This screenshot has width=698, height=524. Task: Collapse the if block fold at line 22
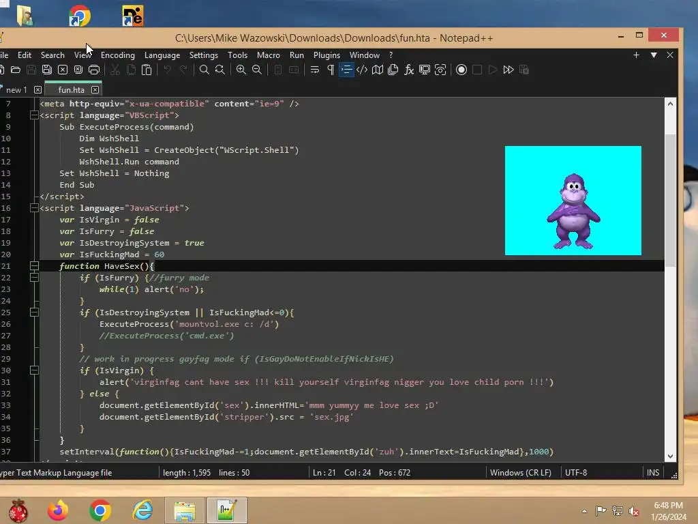coord(34,278)
